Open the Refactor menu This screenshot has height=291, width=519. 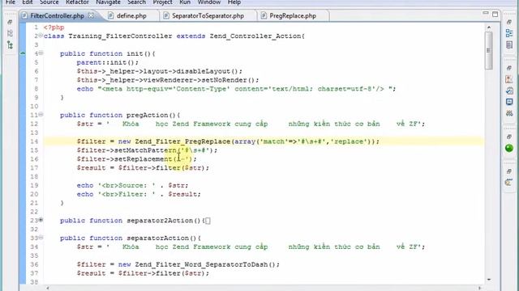77,2
